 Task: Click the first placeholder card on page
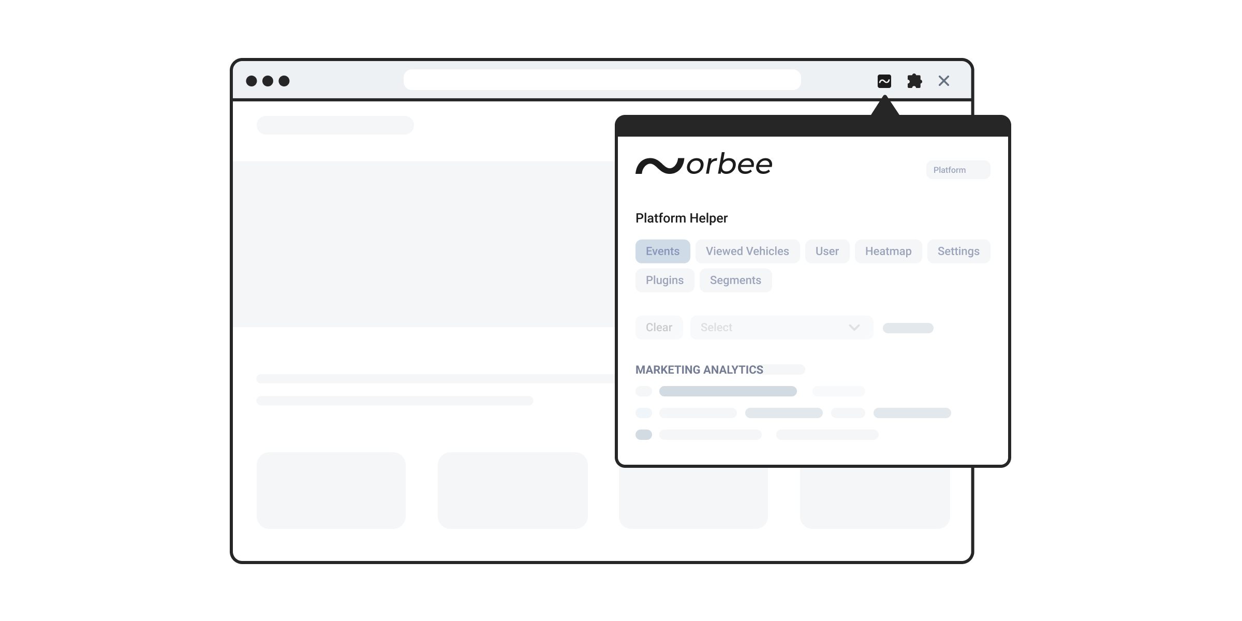[x=331, y=490]
